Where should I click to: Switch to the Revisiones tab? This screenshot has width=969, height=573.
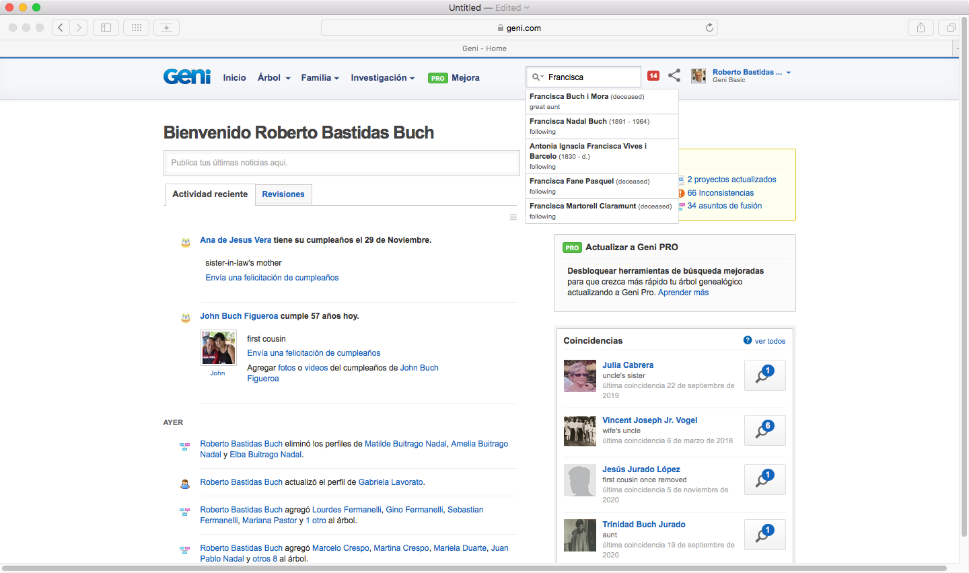click(x=283, y=194)
